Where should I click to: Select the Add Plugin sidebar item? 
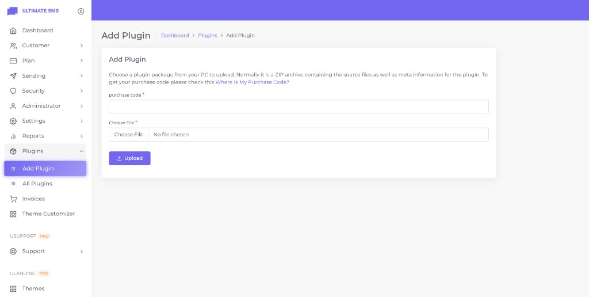(45, 169)
